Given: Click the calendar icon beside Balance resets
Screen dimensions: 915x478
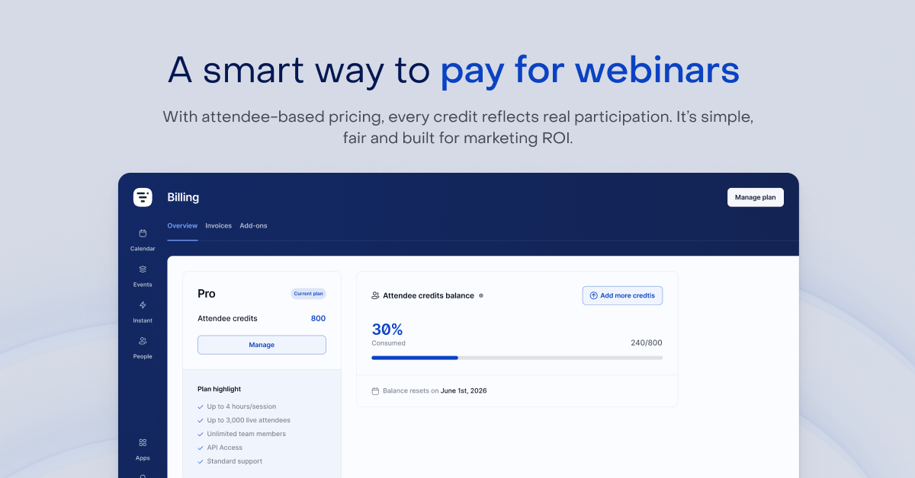Looking at the screenshot, I should tap(375, 391).
